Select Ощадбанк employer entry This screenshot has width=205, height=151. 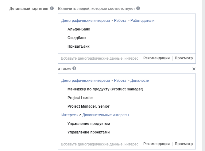coord(77,38)
